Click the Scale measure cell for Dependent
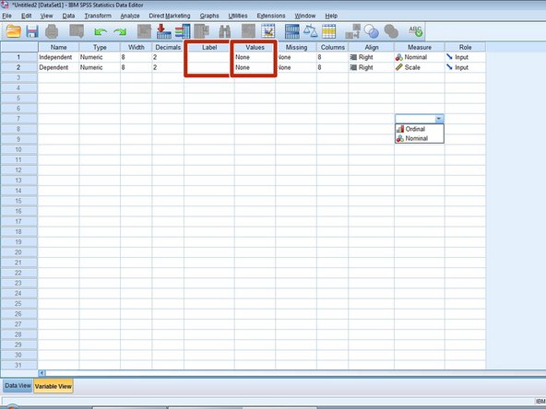Screen dimensions: 546x409 point(420,67)
